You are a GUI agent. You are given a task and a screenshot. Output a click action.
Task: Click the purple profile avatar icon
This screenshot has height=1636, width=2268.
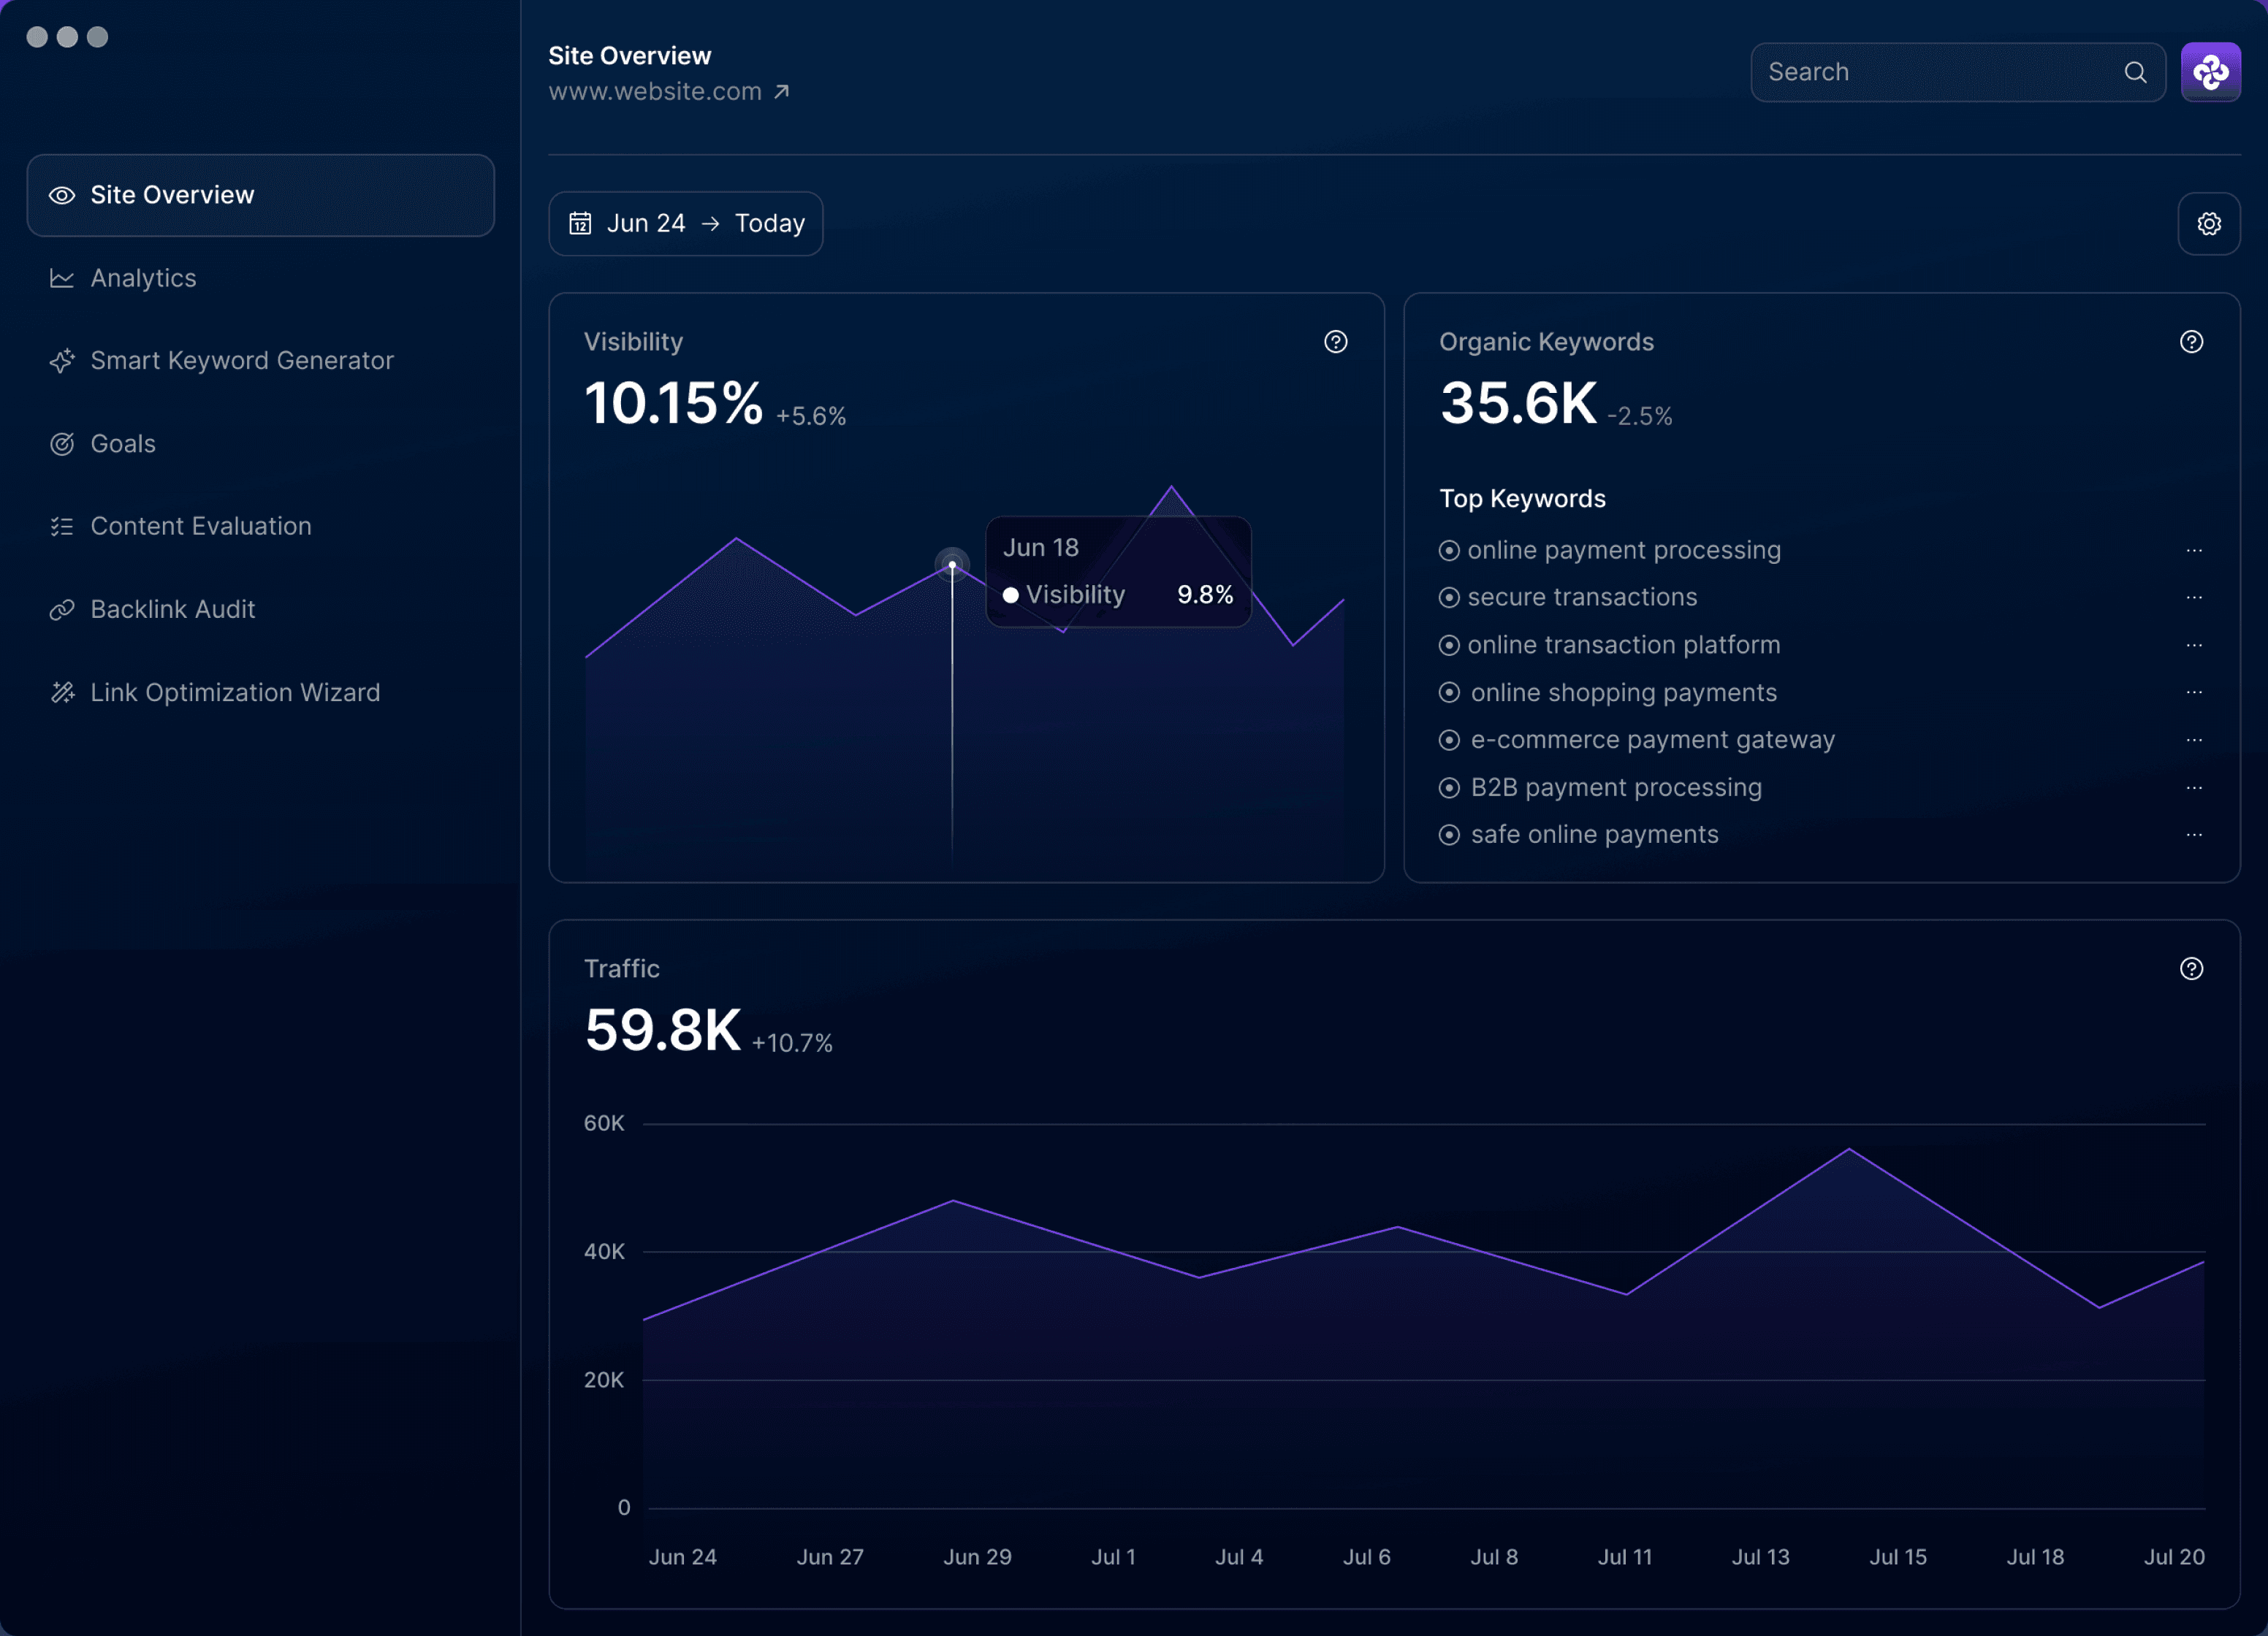click(2210, 72)
